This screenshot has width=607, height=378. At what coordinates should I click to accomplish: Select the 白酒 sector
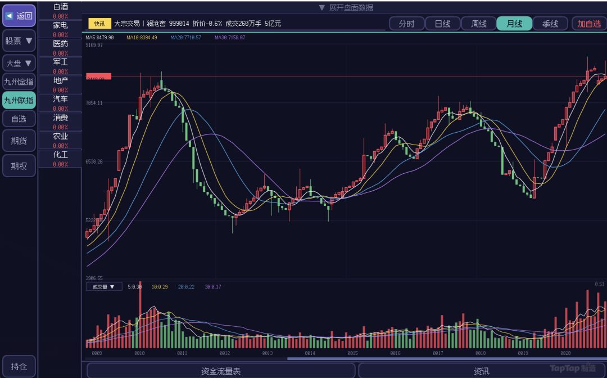(x=60, y=11)
